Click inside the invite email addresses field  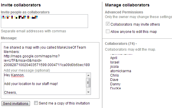[44, 21]
